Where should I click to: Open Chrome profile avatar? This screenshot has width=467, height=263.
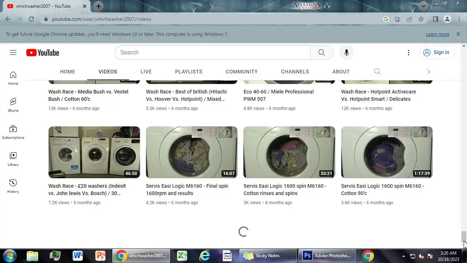[447, 19]
